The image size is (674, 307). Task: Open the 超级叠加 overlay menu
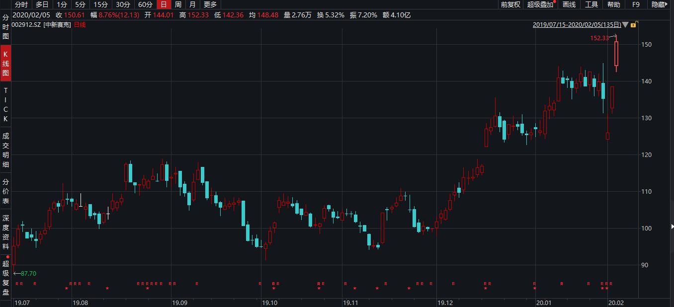point(541,4)
